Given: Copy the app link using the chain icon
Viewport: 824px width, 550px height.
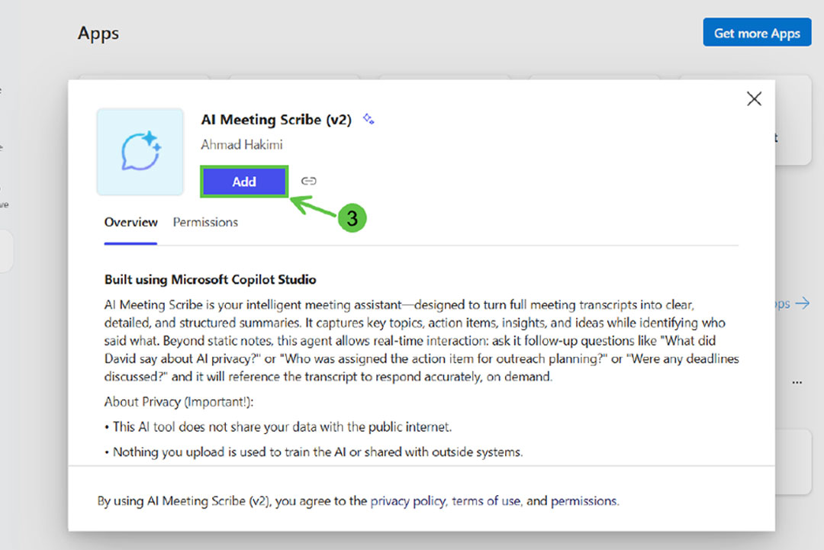Looking at the screenshot, I should coord(308,182).
